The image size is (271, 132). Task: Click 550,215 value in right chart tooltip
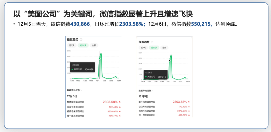(162, 77)
